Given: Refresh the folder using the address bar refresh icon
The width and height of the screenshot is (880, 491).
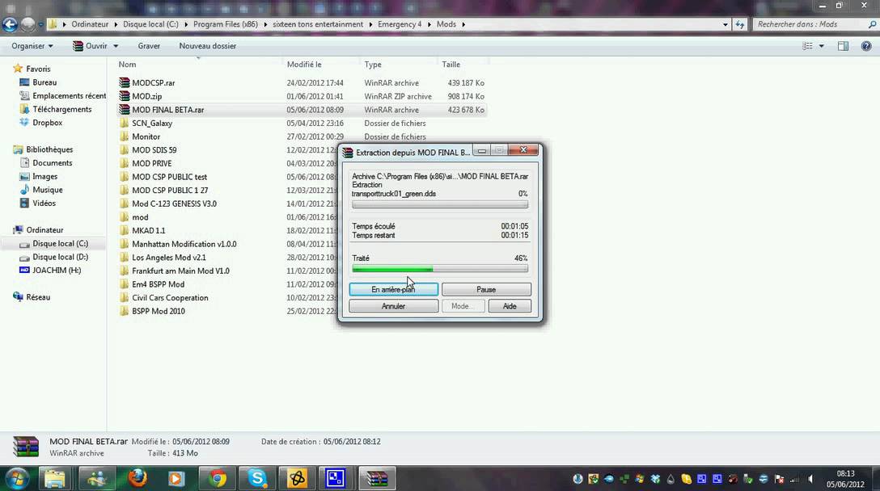Looking at the screenshot, I should [x=740, y=24].
